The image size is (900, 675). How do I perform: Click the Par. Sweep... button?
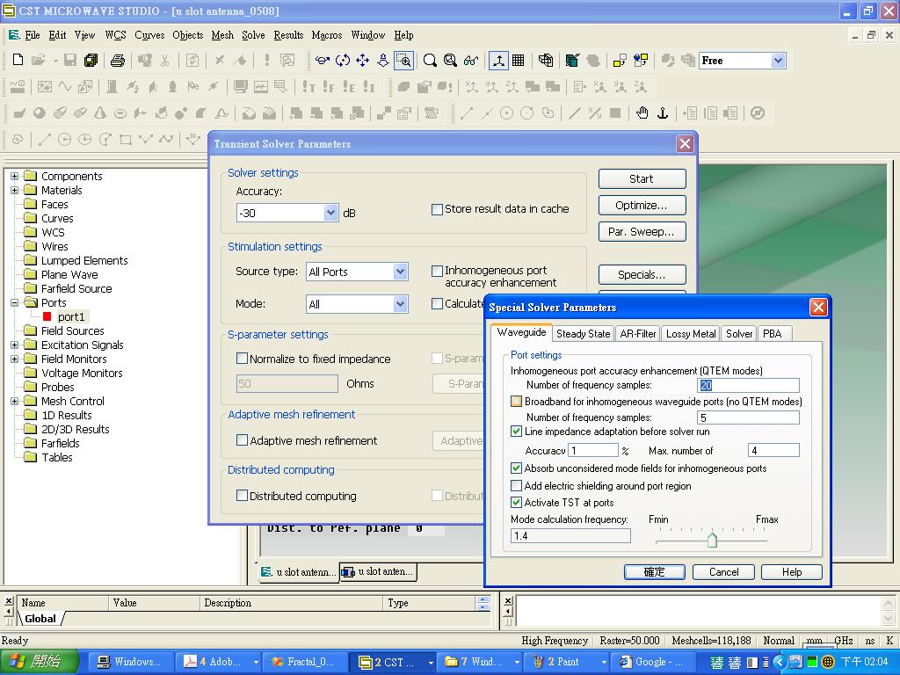tap(642, 231)
